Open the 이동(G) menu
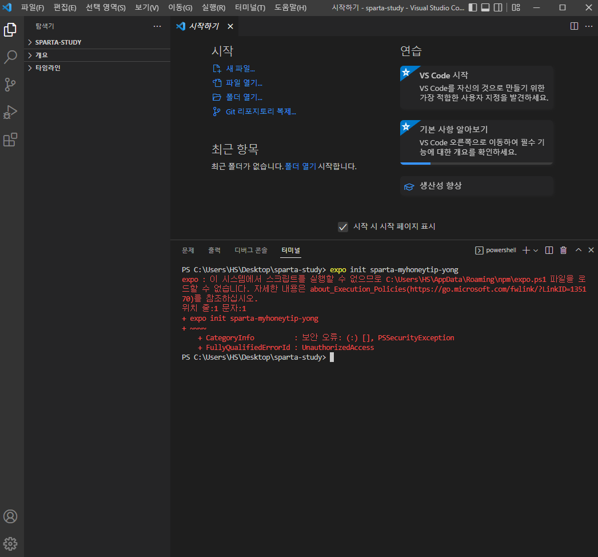The width and height of the screenshot is (598, 557). (180, 7)
